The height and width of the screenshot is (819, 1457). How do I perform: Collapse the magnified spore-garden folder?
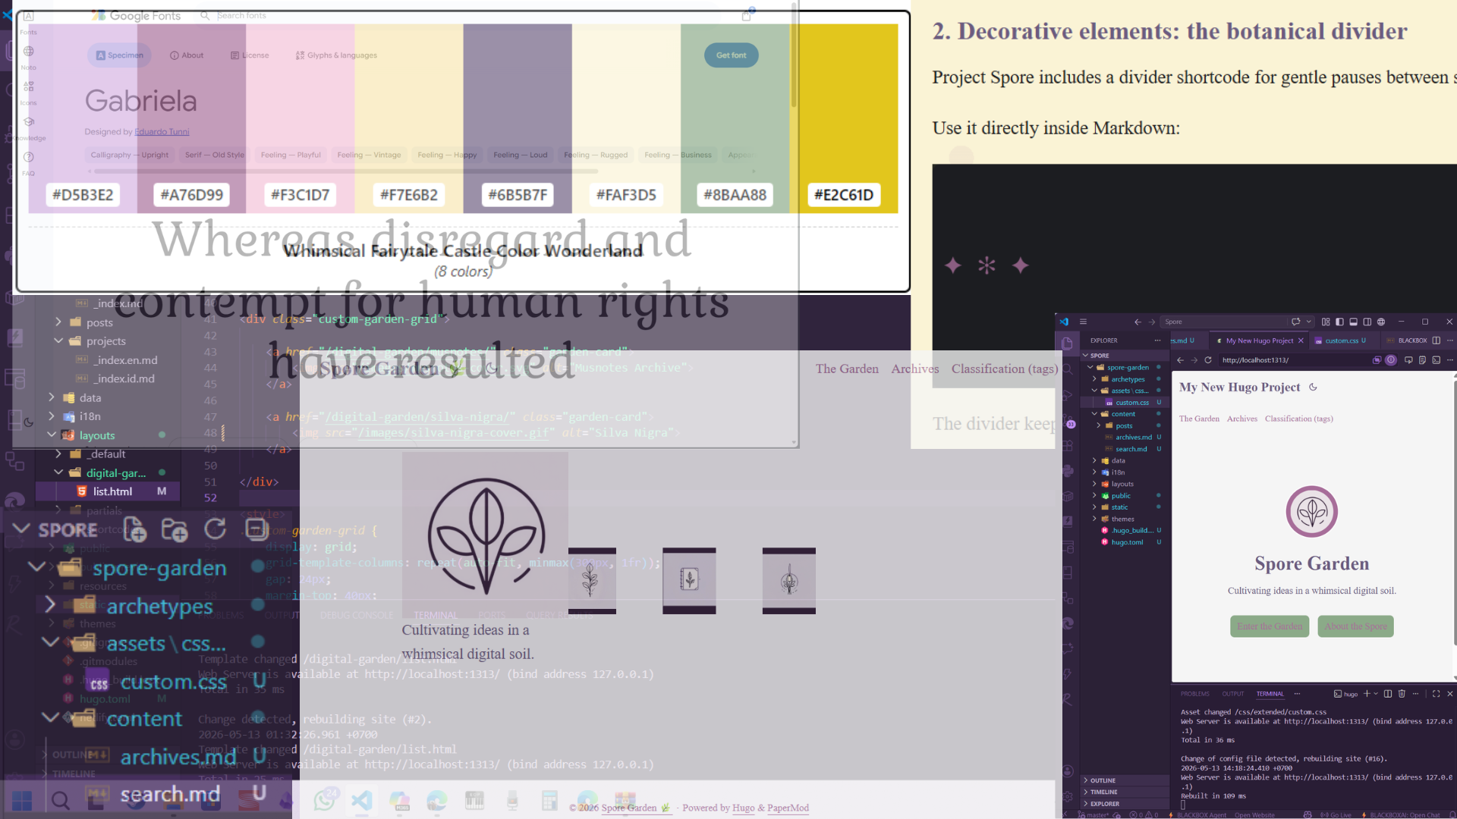36,566
